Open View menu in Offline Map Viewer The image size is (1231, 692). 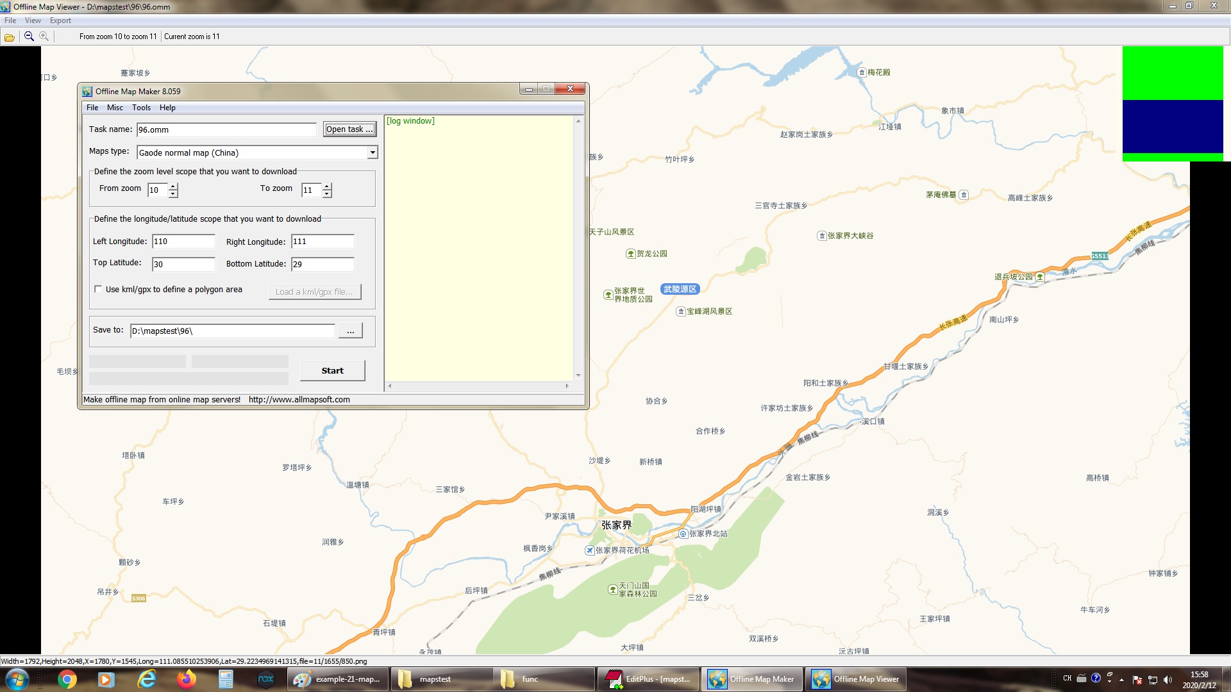click(33, 21)
